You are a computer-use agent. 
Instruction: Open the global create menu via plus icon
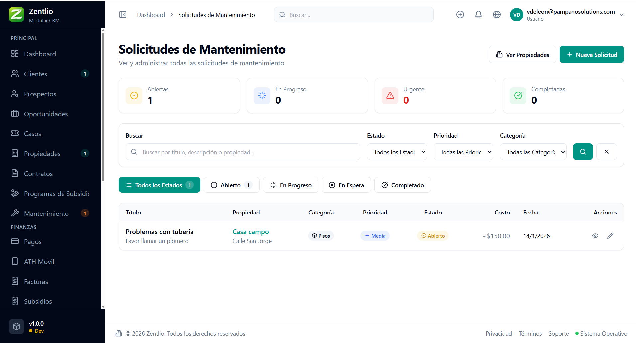[460, 14]
